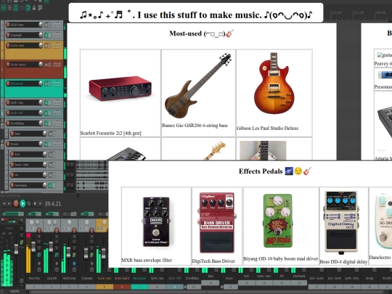This screenshot has width=392, height=294.
Task: Collapse the Drum&Bass folder track
Action: point(2,121)
